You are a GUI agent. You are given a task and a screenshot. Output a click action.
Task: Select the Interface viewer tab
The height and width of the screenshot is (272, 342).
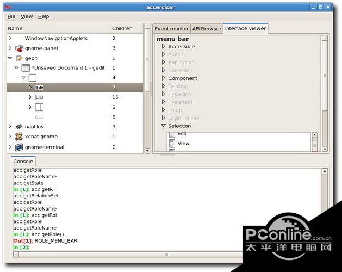pyautogui.click(x=245, y=28)
